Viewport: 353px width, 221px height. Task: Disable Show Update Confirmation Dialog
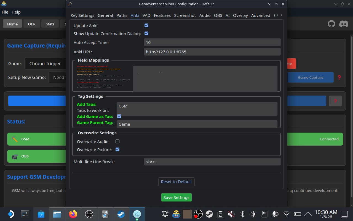146,33
